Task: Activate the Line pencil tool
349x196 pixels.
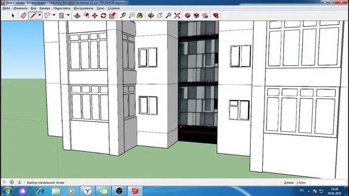Action: click(x=33, y=16)
